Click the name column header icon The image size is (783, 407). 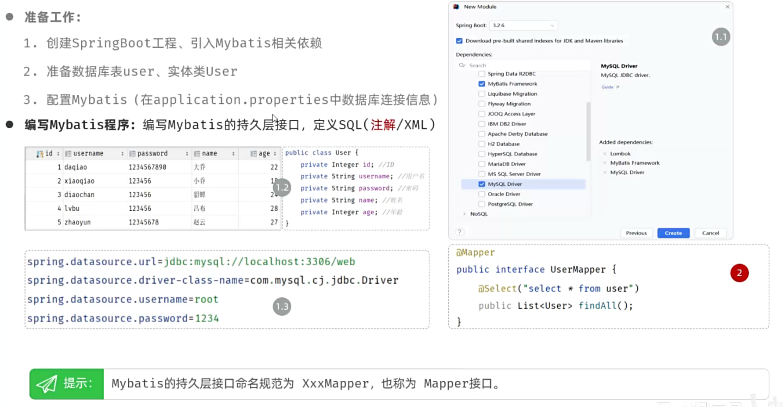pyautogui.click(x=197, y=154)
